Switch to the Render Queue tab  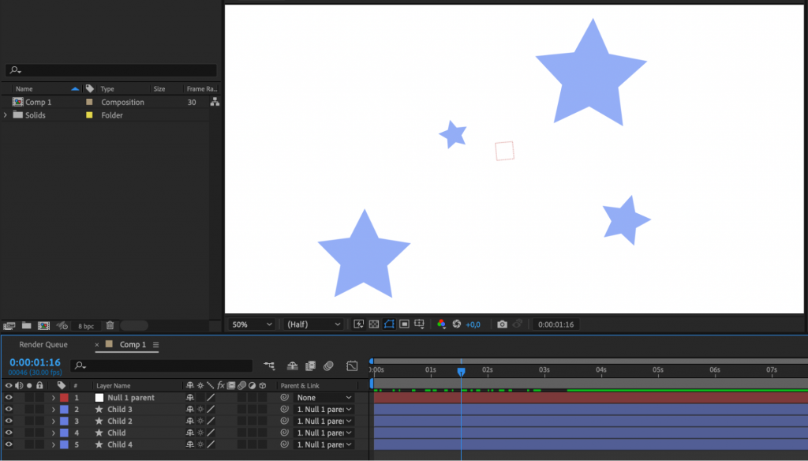[43, 344]
